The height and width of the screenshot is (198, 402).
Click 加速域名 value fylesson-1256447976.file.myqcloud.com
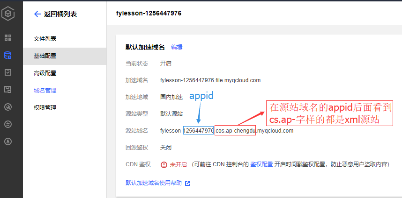(x=210, y=80)
